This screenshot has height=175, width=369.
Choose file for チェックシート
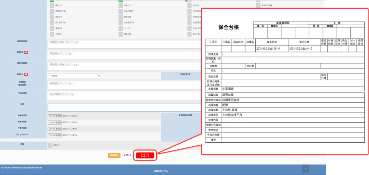point(55,135)
